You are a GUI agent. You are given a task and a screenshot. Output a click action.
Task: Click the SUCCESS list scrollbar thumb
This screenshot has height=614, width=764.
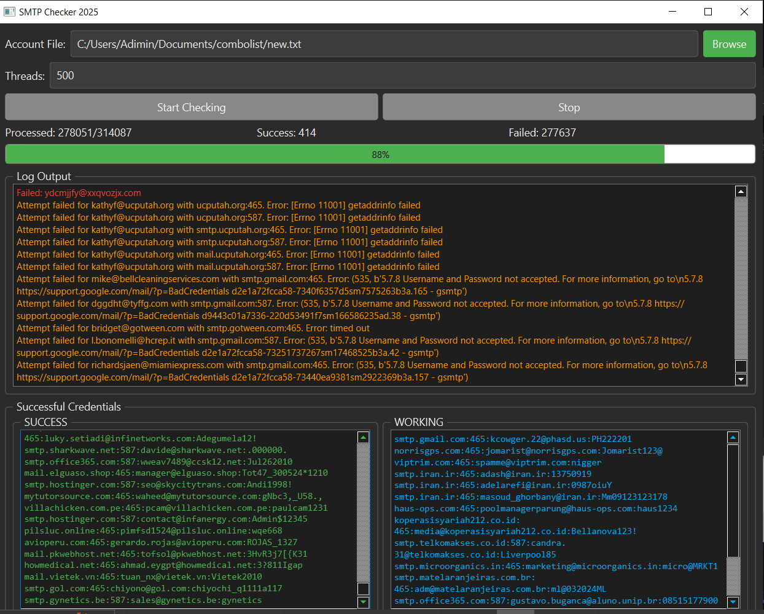click(363, 589)
